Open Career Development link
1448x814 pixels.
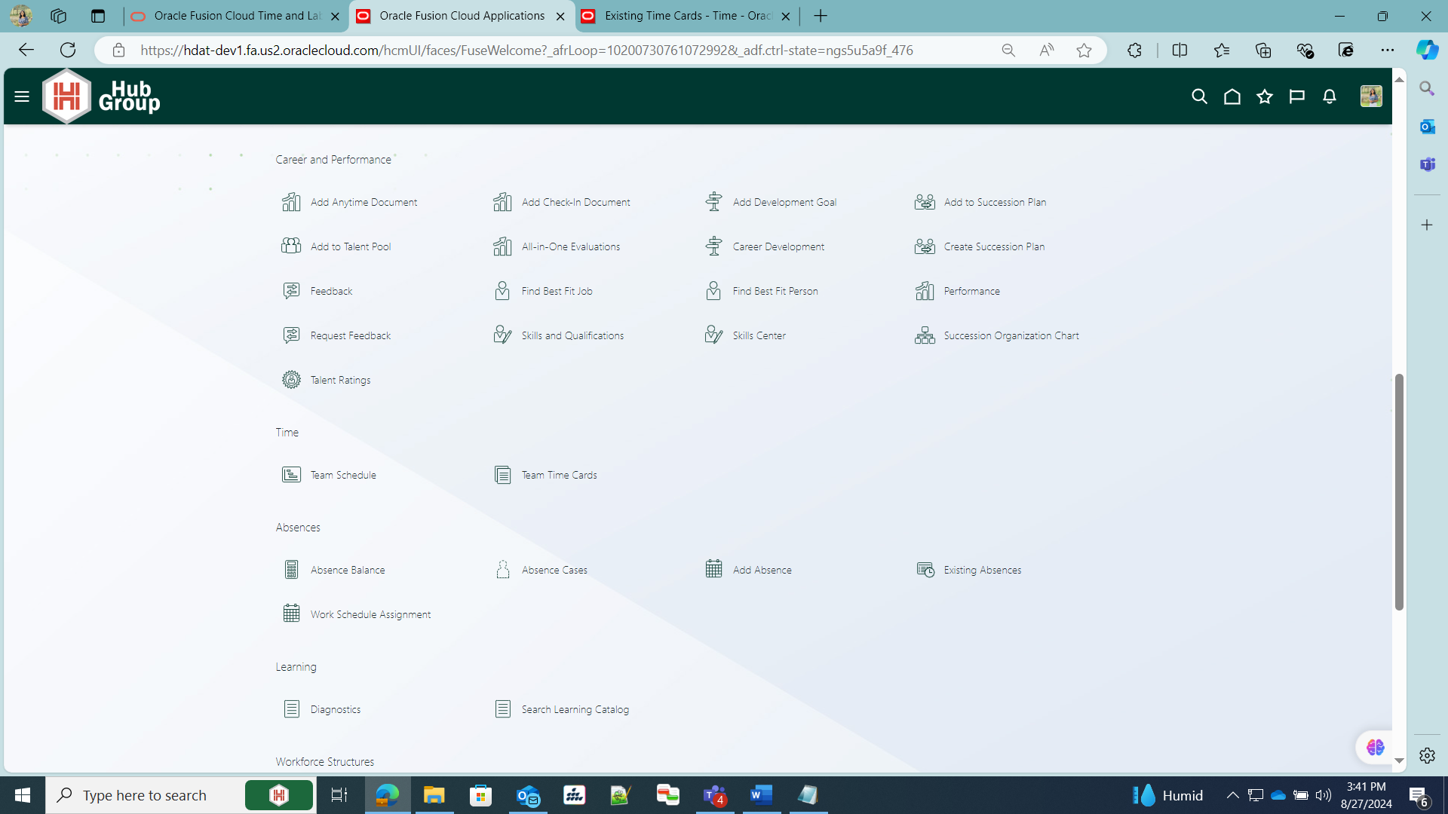[778, 246]
